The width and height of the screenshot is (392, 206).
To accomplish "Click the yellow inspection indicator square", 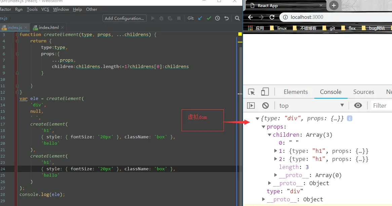I will tap(240, 34).
